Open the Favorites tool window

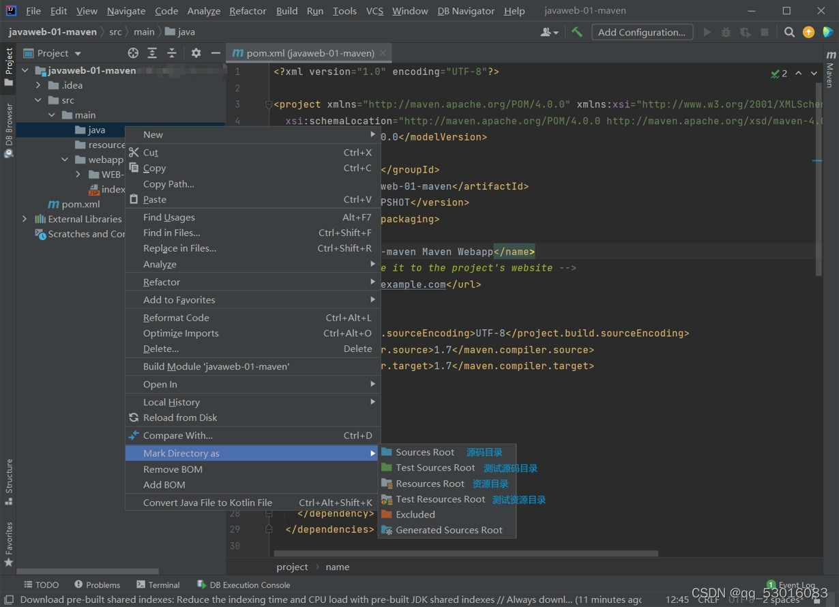9,544
